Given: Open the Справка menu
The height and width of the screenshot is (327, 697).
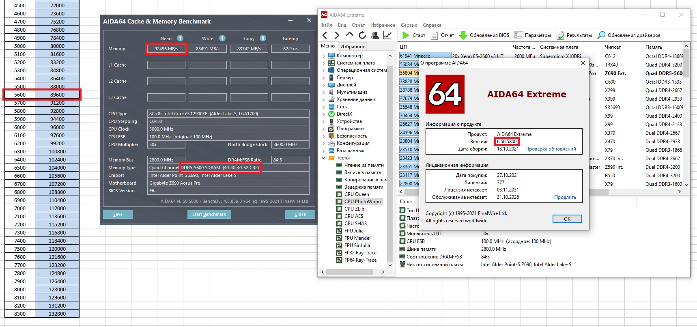Looking at the screenshot, I should coord(432,25).
